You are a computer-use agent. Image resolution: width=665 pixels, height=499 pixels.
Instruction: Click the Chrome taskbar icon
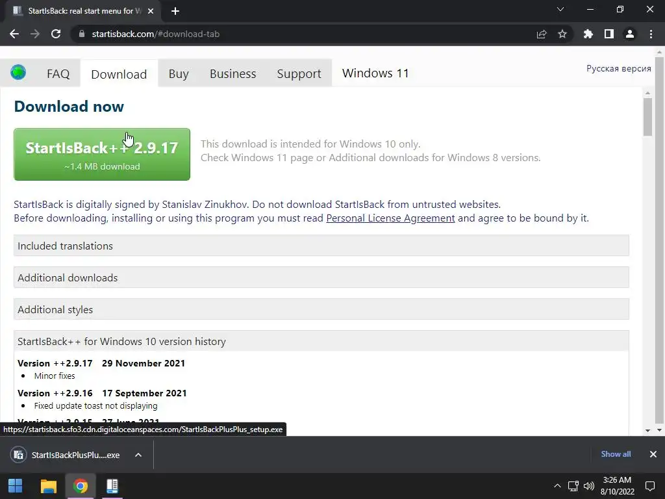pyautogui.click(x=81, y=486)
